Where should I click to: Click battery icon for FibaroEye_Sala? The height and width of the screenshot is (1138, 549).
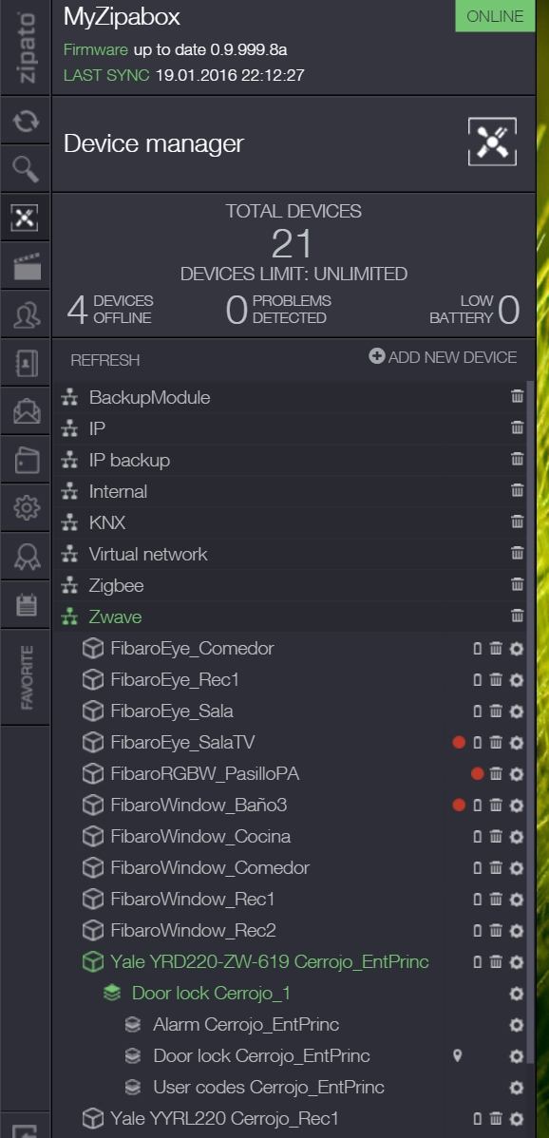477,711
